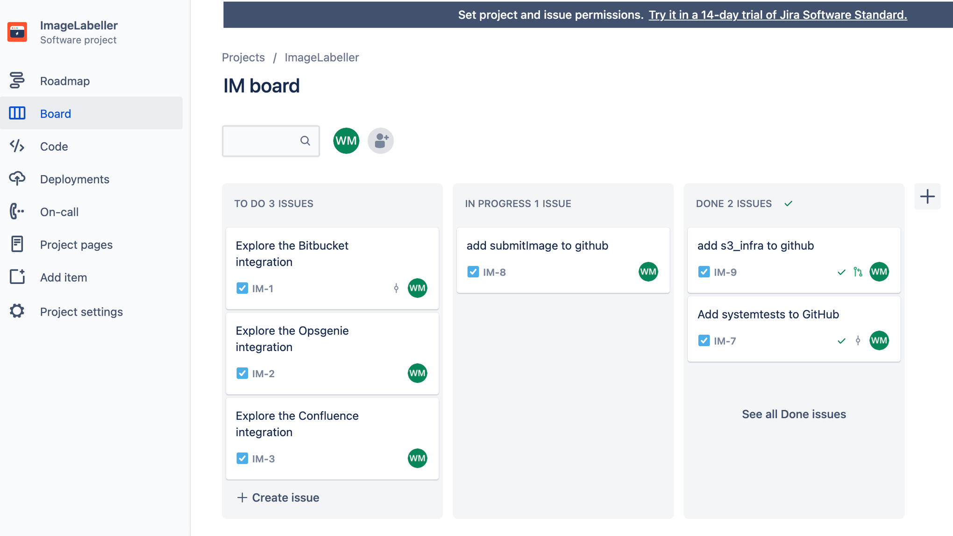Click WM user avatar filter

(346, 140)
